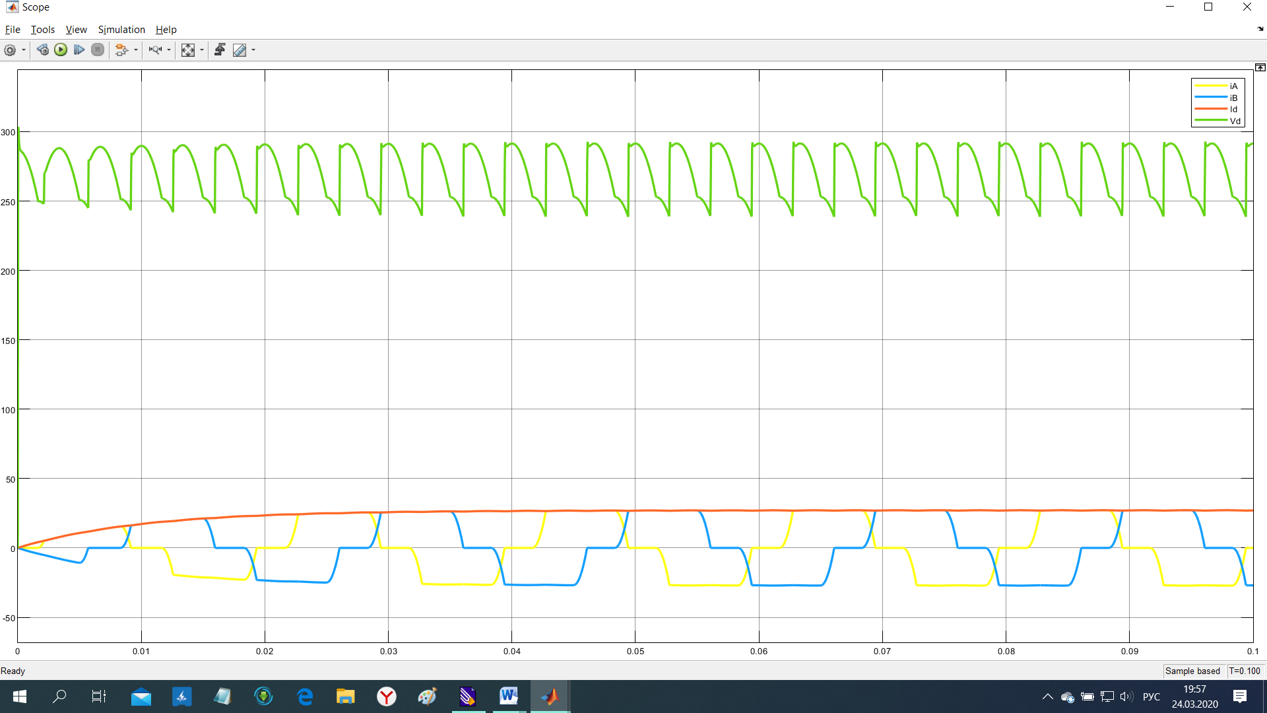
Task: Click the Stop simulation button
Action: [98, 50]
